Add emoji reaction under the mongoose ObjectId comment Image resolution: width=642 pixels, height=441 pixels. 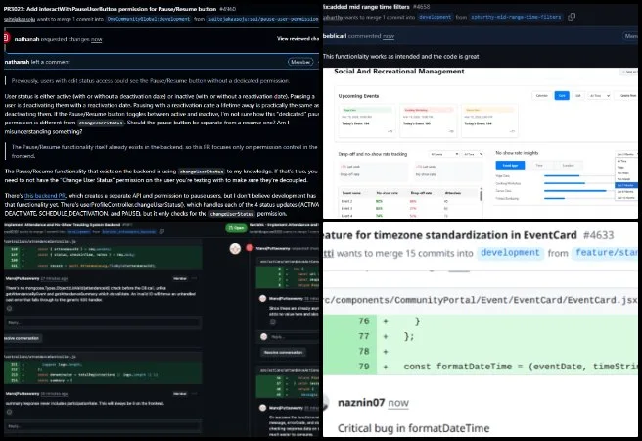pyautogui.click(x=9, y=308)
